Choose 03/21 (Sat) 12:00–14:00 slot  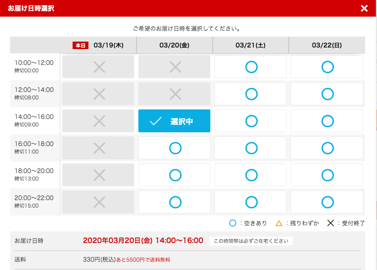[251, 94]
